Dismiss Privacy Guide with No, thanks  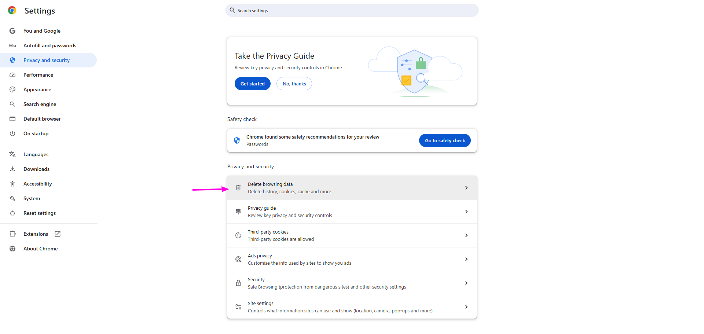294,84
